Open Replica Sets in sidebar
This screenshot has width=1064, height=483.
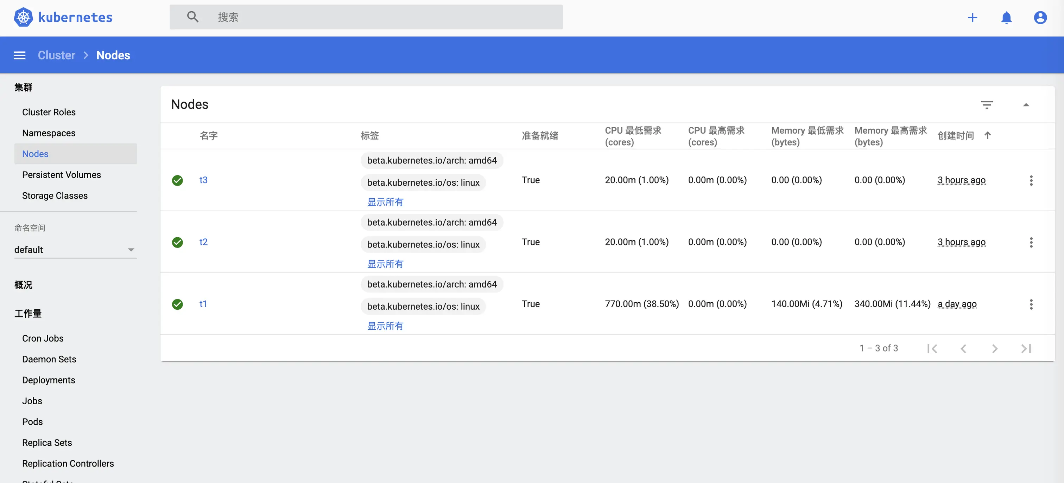point(47,443)
